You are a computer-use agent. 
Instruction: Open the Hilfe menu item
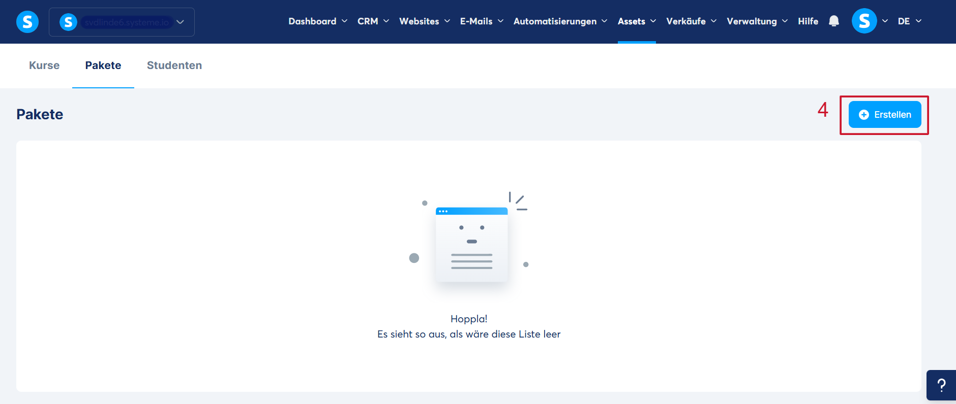coord(808,21)
